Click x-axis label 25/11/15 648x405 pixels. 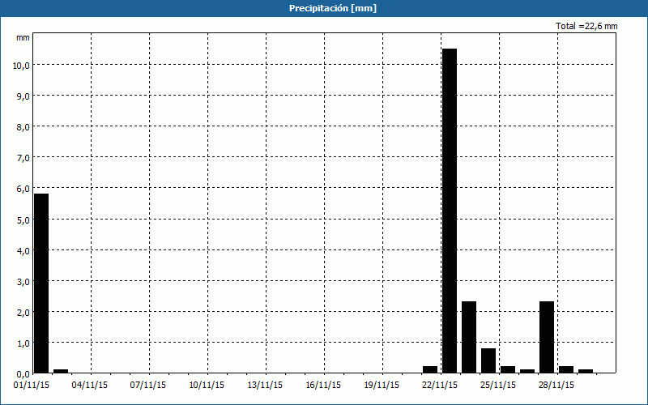click(x=498, y=386)
